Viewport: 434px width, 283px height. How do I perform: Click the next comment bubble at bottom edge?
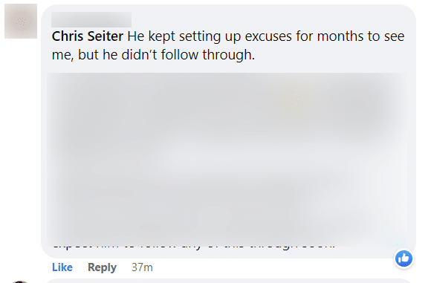click(230, 281)
